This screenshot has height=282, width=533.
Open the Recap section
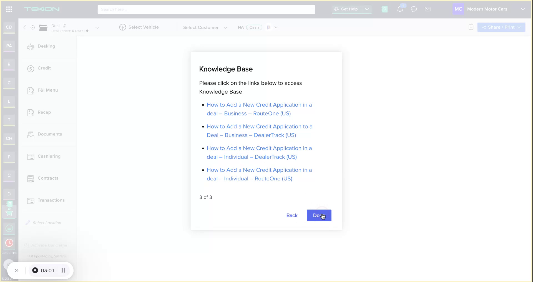(x=44, y=112)
